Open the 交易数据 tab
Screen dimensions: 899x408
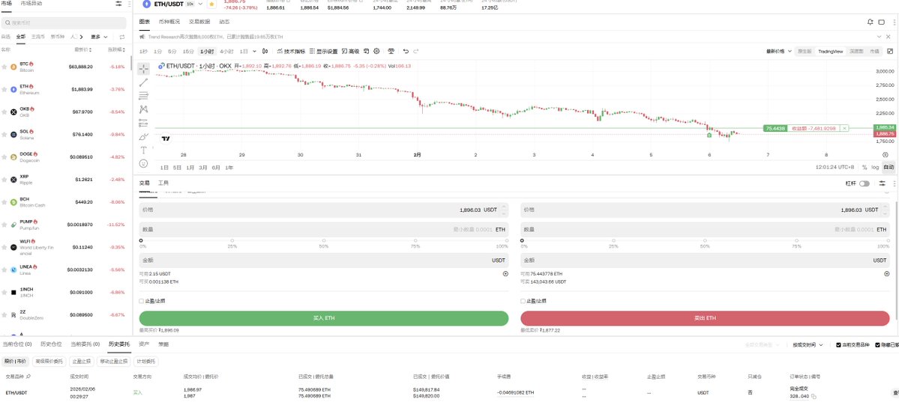point(199,22)
